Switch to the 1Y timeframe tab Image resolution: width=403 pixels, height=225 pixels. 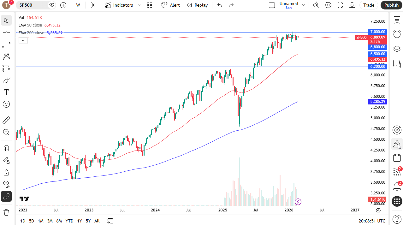(79, 221)
